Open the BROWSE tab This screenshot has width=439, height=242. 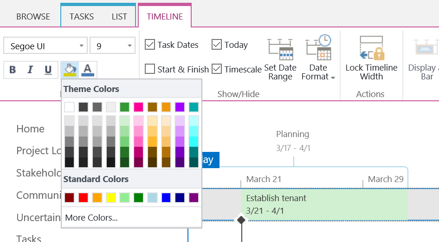pyautogui.click(x=33, y=16)
